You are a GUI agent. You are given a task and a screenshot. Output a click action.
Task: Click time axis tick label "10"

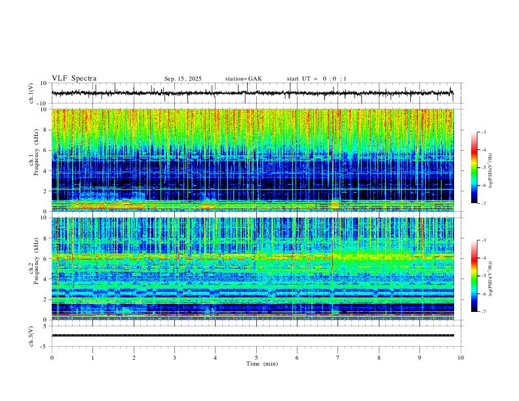coord(461,358)
